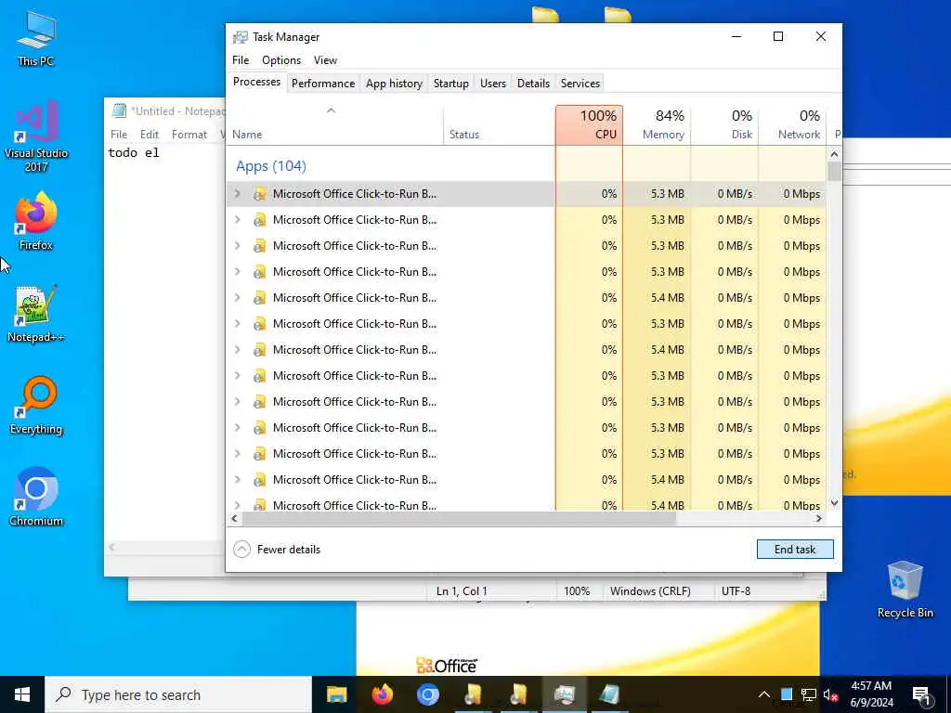Launch the Everything search desktop shortcut
Image resolution: width=951 pixels, height=713 pixels.
pos(36,405)
